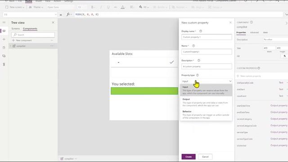
Task: Click the Property type help icon
Action: pos(198,75)
